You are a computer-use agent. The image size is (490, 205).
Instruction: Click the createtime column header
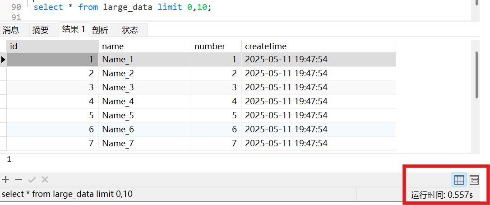pos(318,46)
